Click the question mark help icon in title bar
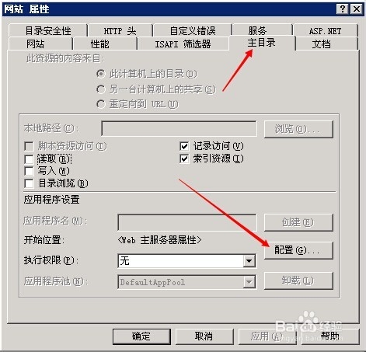 [342, 9]
